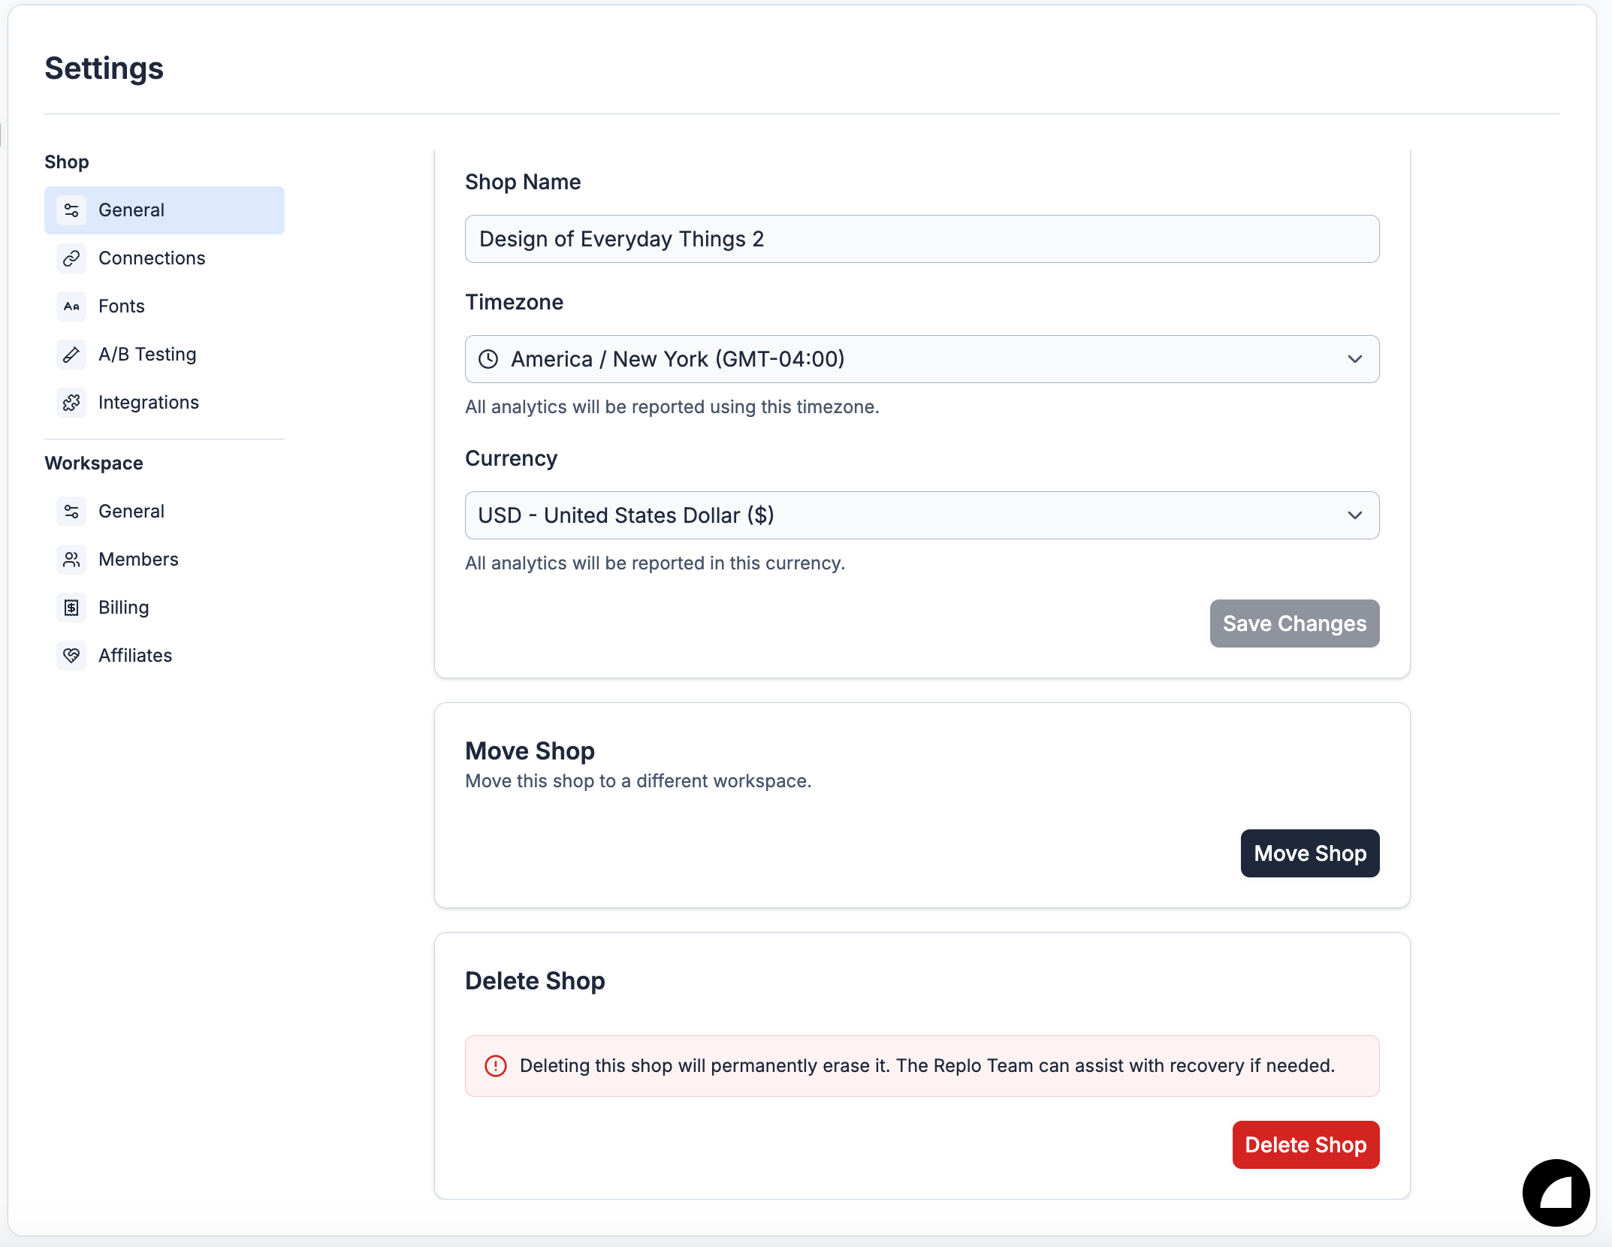The height and width of the screenshot is (1247, 1612).
Task: Click into the Shop Name text field
Action: [922, 239]
